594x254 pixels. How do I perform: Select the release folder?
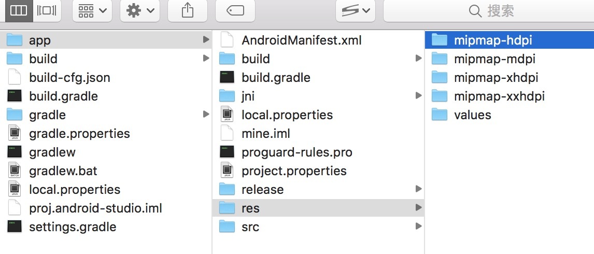pyautogui.click(x=262, y=189)
